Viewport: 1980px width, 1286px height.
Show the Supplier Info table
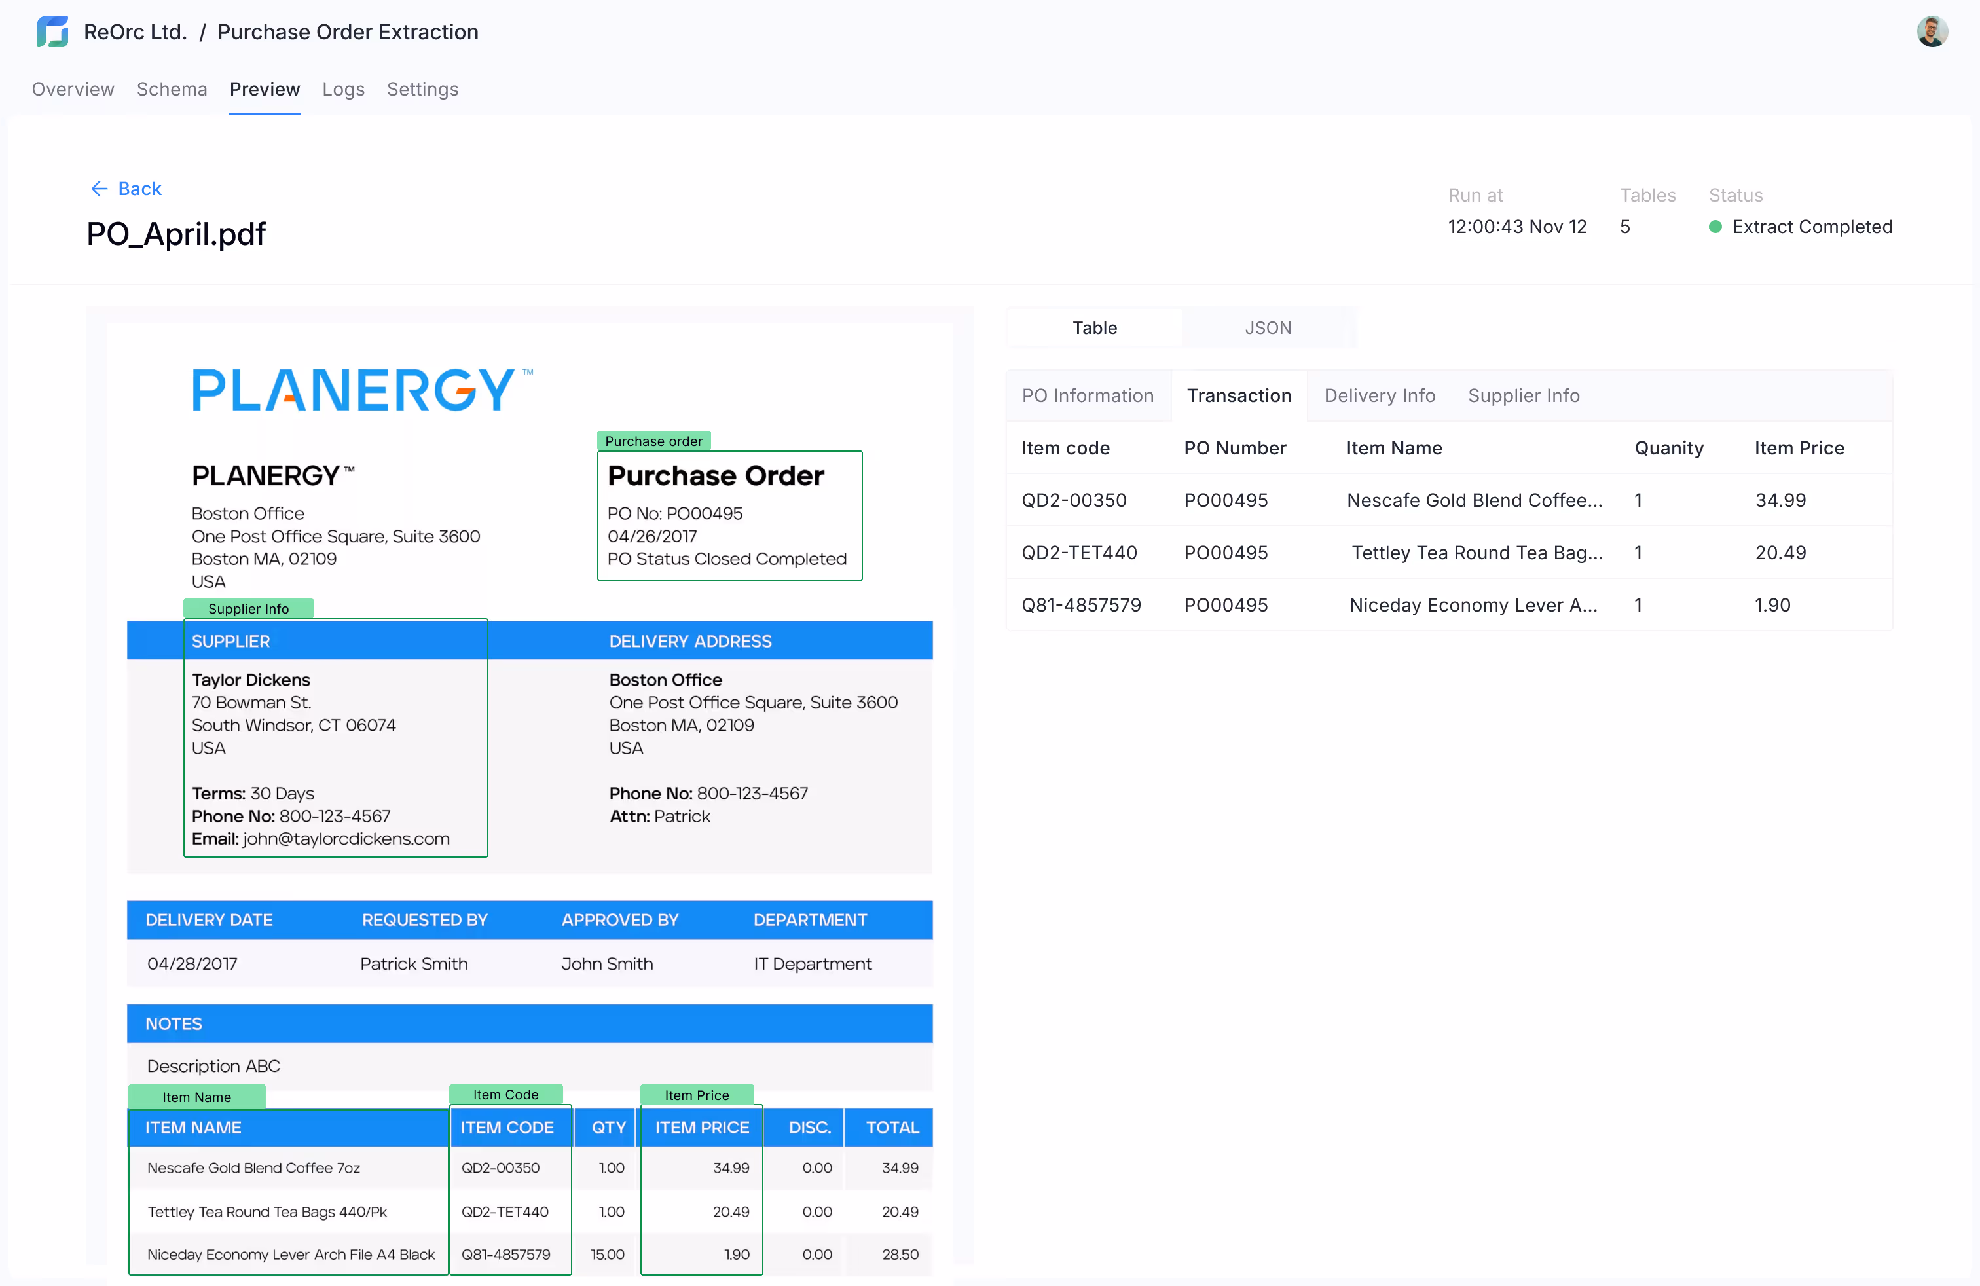click(1523, 396)
